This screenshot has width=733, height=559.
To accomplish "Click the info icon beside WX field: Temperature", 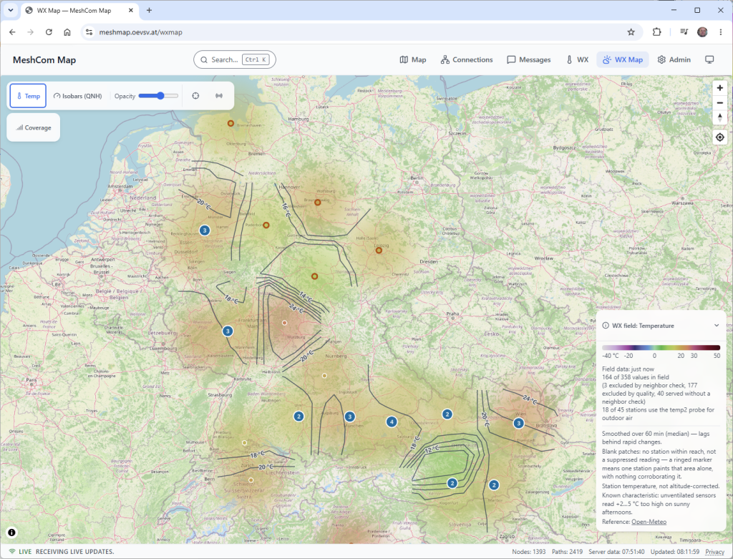I will pos(606,325).
